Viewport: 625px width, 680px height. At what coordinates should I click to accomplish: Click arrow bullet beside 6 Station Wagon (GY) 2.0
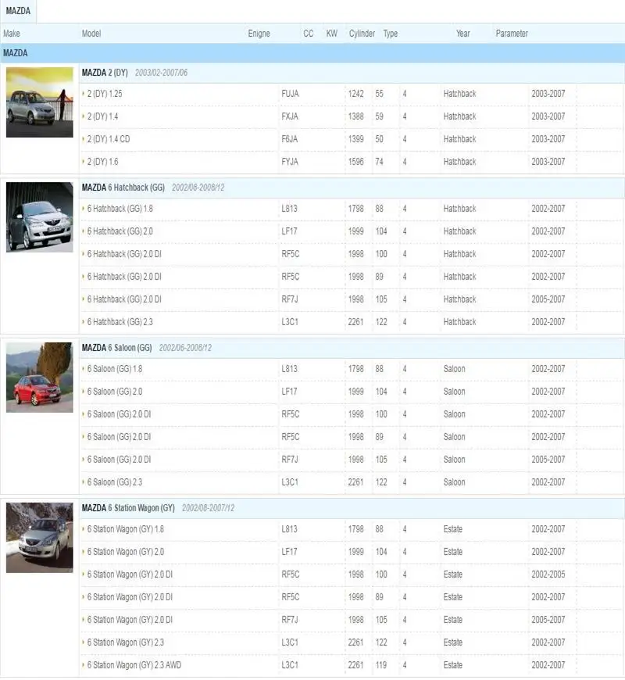click(84, 551)
